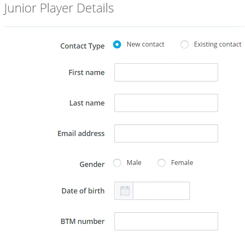Click the Junior Player Details heading
Image resolution: width=245 pixels, height=238 pixels.
(59, 8)
